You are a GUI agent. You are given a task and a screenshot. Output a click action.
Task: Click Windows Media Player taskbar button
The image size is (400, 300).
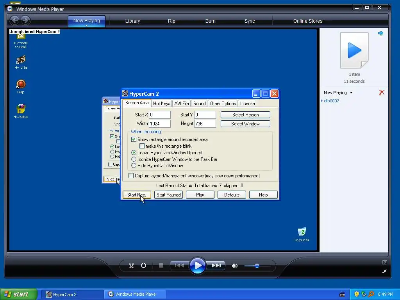coord(135,294)
